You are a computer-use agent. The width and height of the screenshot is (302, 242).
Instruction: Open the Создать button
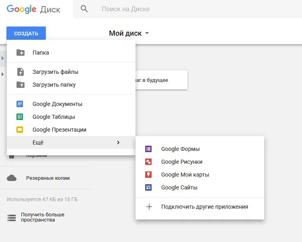[26, 33]
